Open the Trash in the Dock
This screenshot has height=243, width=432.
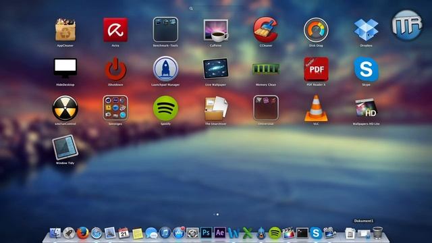[378, 233]
